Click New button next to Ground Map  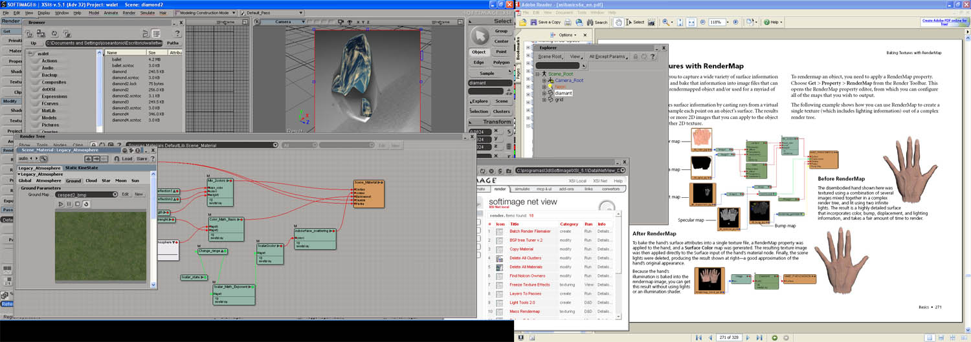coord(139,194)
